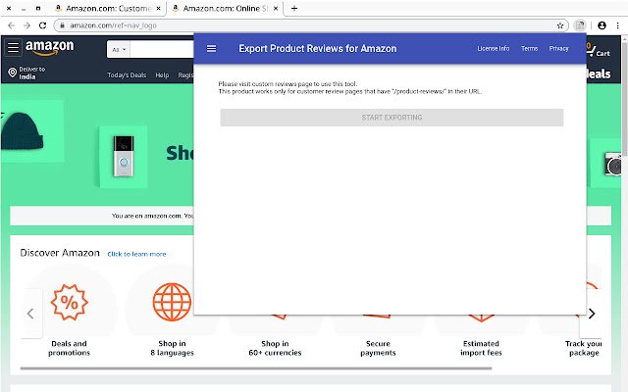Switch to the Amazon.com: Online Shopping tab
This screenshot has width=628, height=392.
(x=225, y=9)
